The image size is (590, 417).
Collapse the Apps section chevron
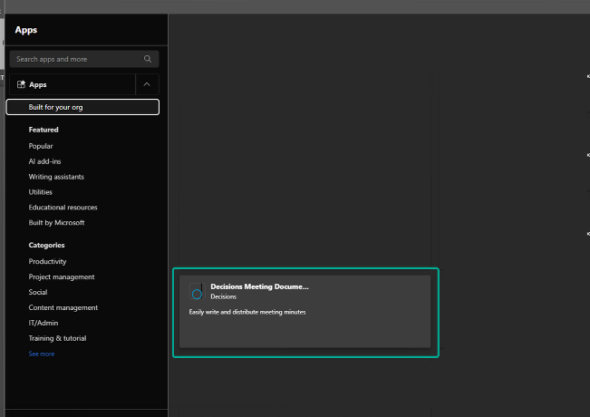147,84
